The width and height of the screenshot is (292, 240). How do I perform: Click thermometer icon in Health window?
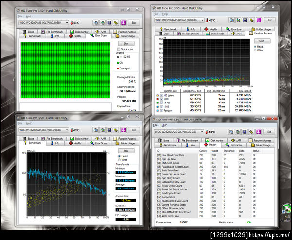click(207, 132)
